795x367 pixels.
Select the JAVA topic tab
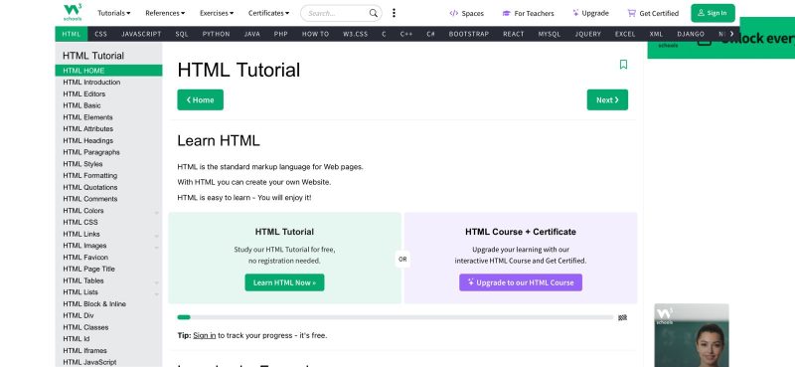pos(252,34)
